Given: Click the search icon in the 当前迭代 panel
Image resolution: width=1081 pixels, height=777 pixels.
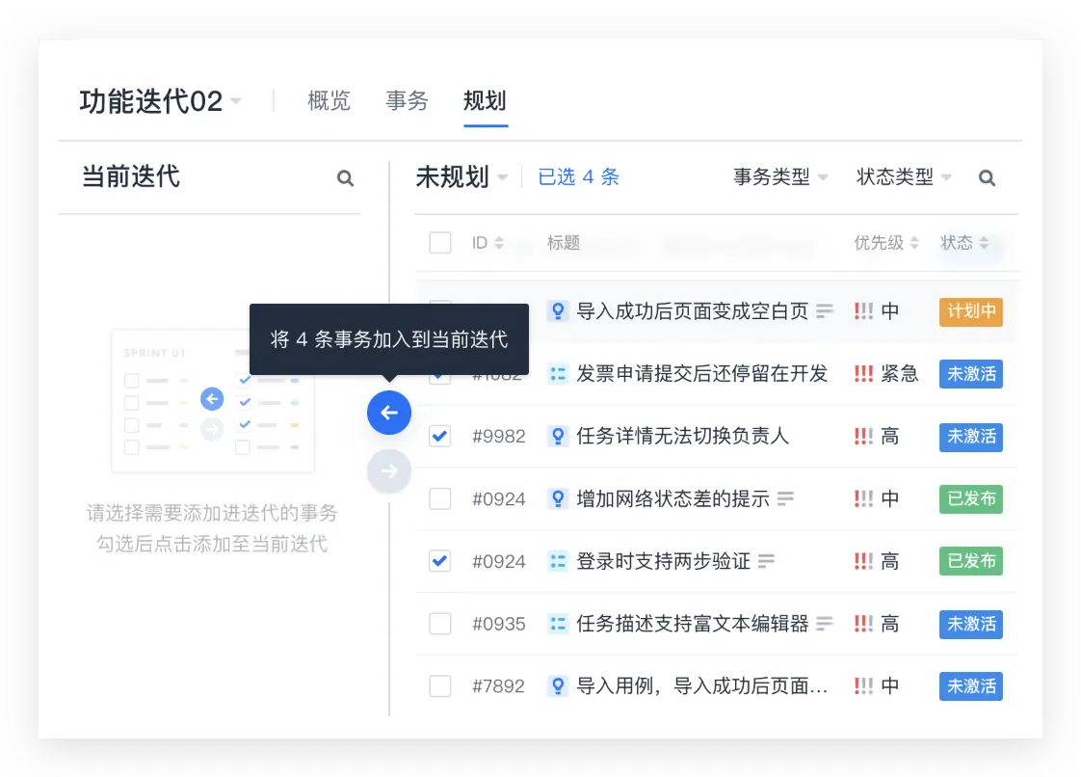Looking at the screenshot, I should point(345,178).
